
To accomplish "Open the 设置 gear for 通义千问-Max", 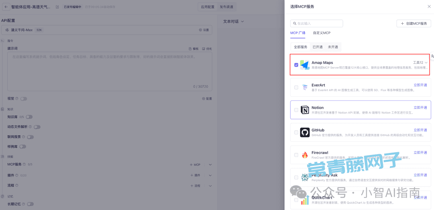I will click(204, 30).
